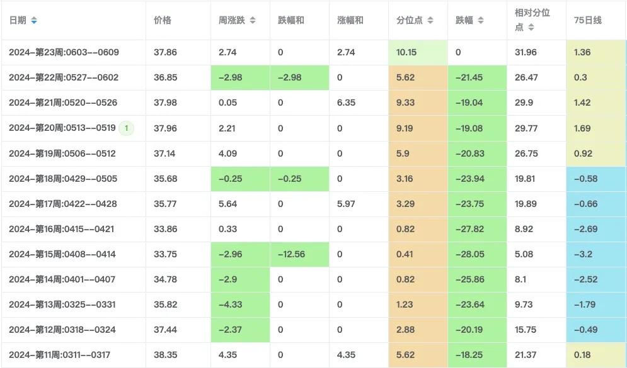Toggle sorting on the 分位点 column
This screenshot has width=627, height=368.
tap(430, 21)
